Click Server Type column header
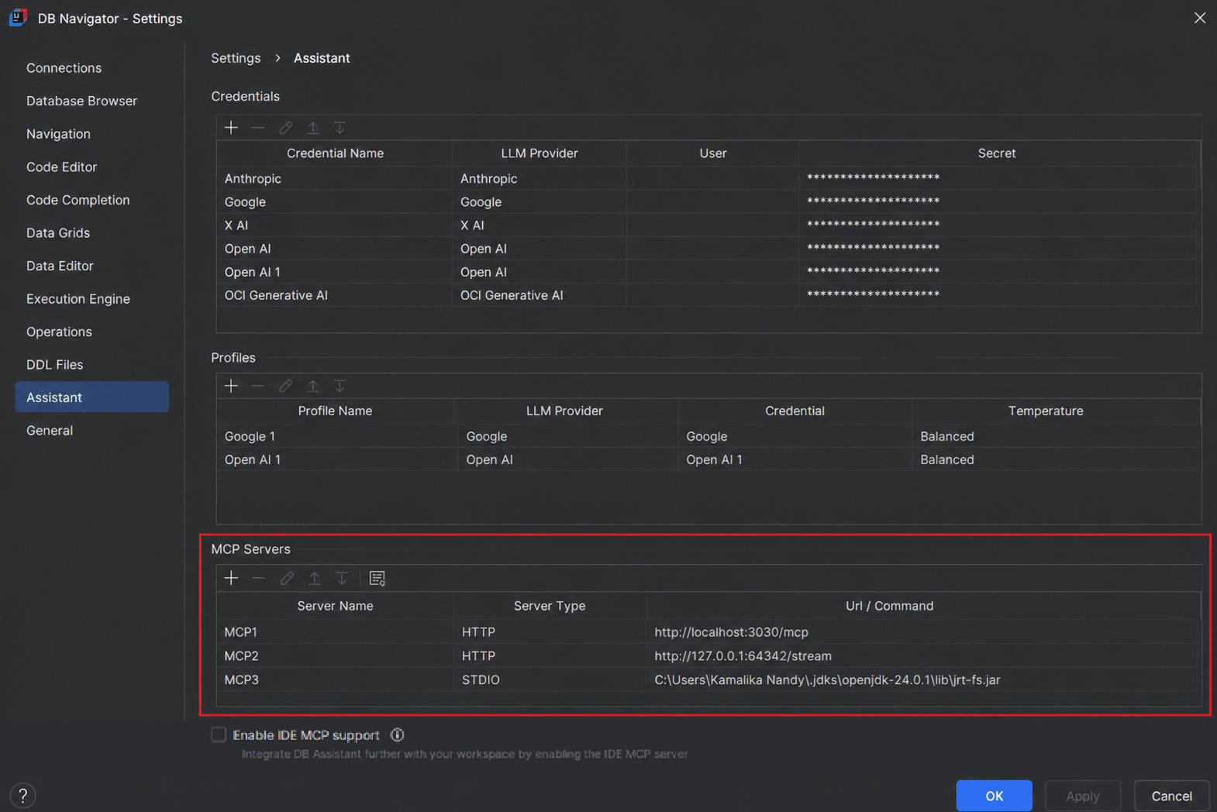The height and width of the screenshot is (812, 1217). tap(550, 606)
